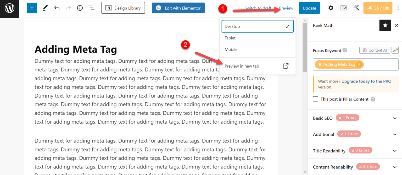The width and height of the screenshot is (402, 175).
Task: Click Edit with Elementor button
Action: click(x=178, y=8)
